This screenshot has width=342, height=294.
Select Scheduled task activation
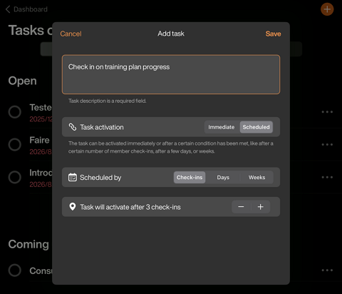point(256,127)
